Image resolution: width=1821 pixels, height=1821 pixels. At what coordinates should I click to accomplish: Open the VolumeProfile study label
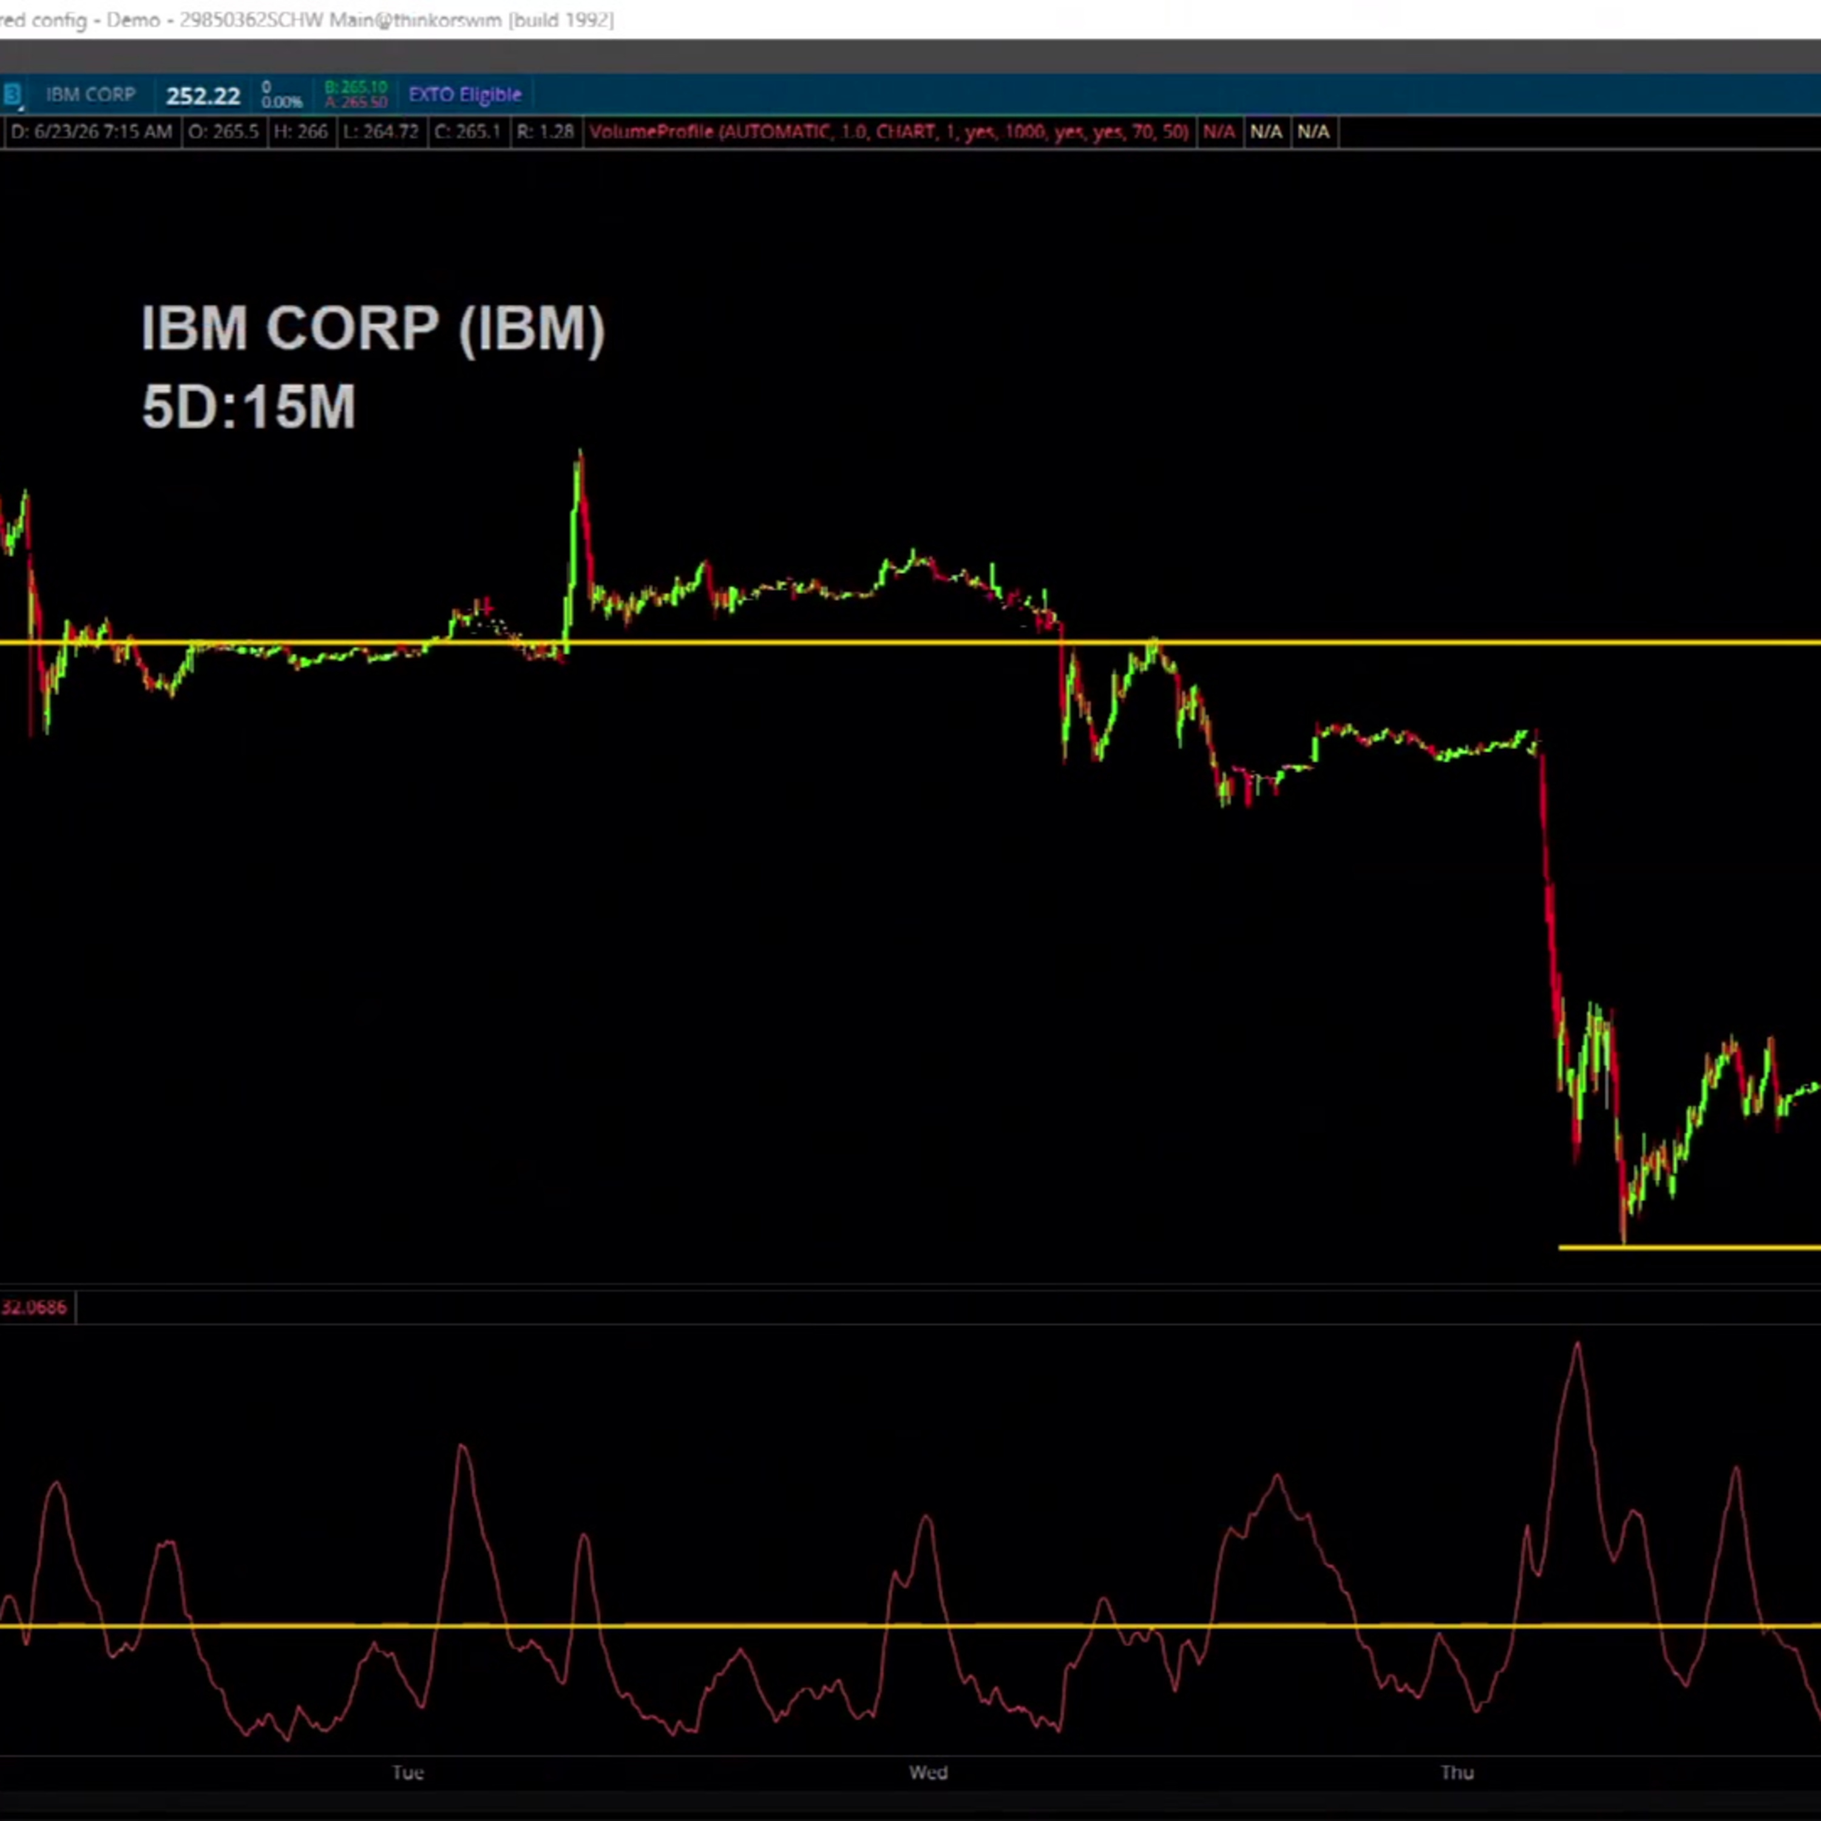pos(889,132)
